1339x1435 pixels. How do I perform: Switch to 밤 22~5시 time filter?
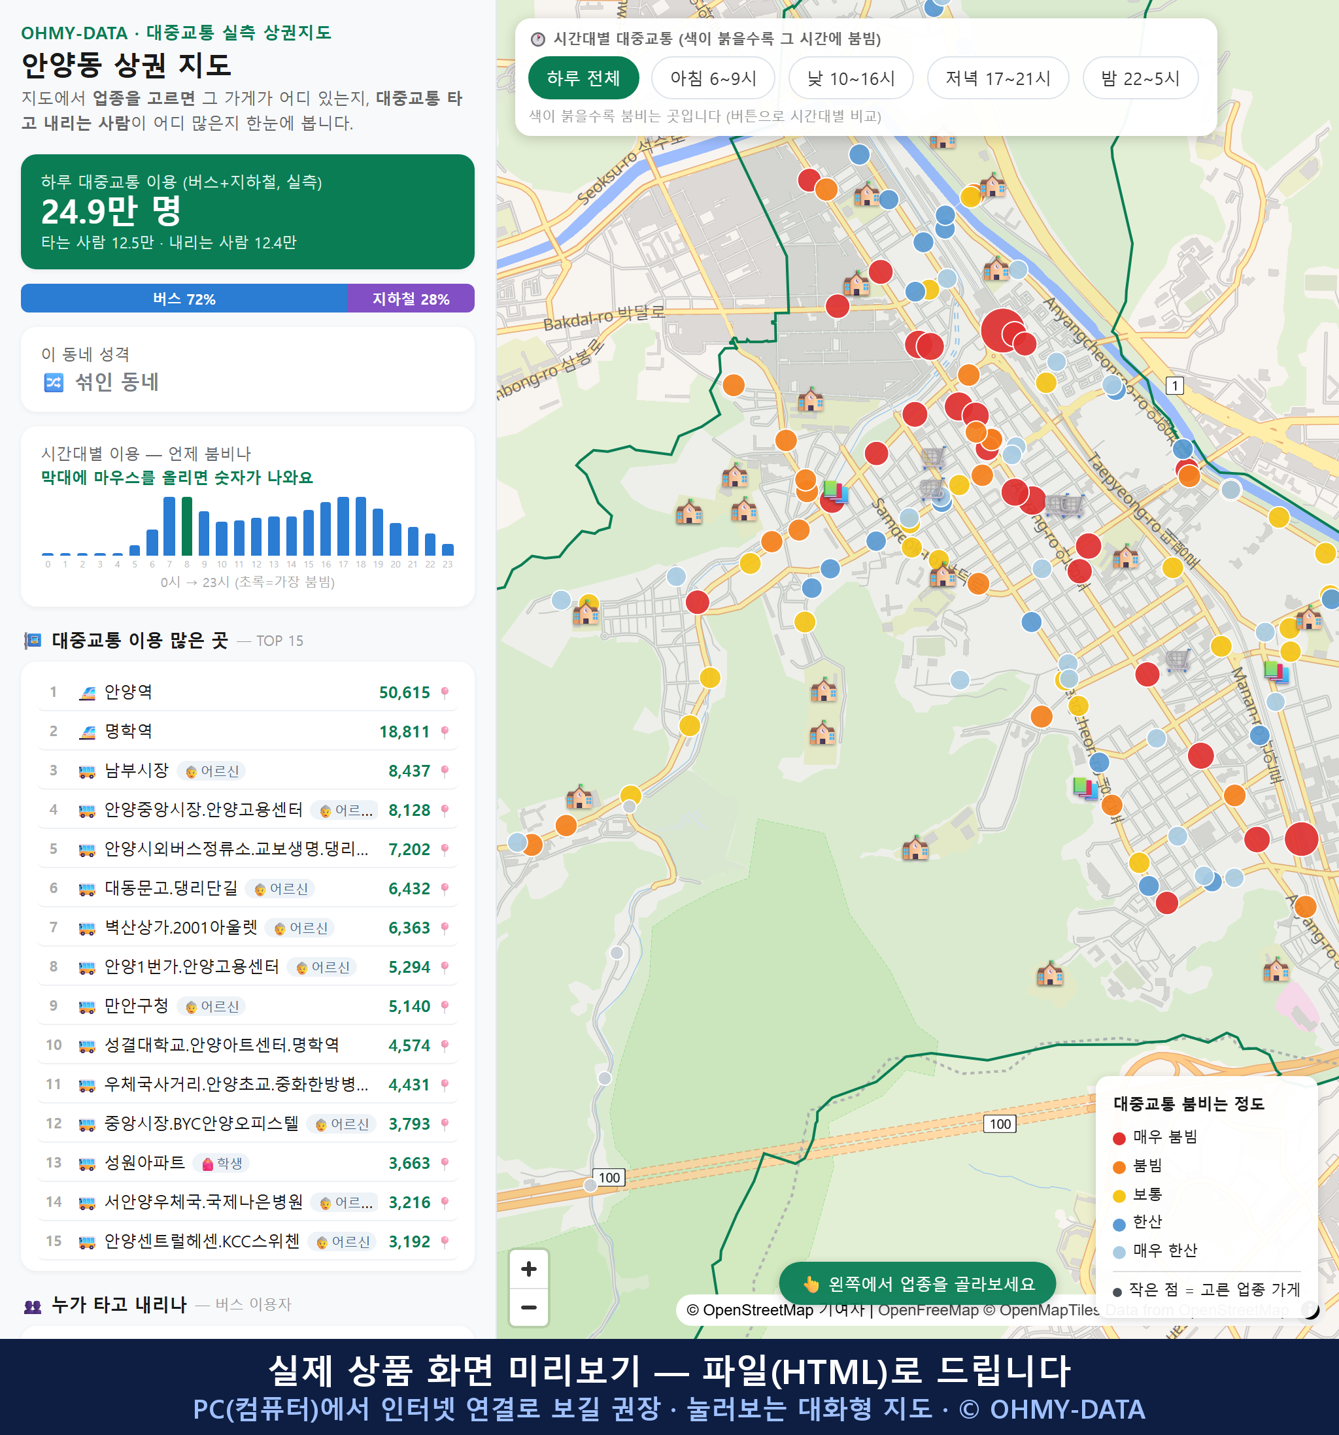click(1140, 78)
